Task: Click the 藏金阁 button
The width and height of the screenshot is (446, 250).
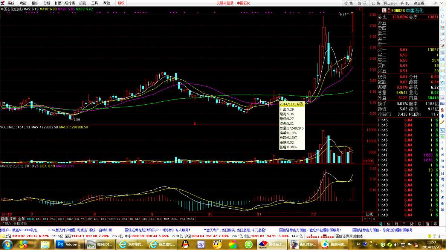Action: click(419, 3)
